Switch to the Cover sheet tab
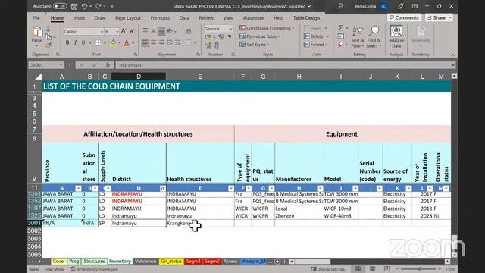This screenshot has width=485, height=273. pos(58,262)
